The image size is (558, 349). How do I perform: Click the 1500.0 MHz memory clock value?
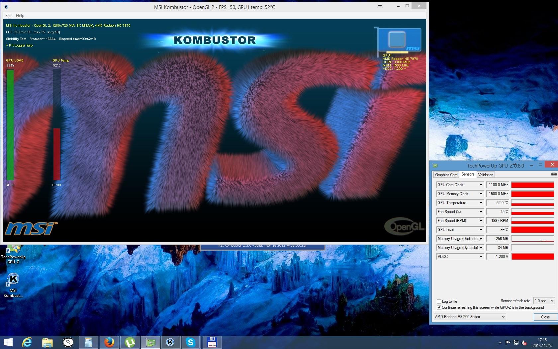pos(498,194)
